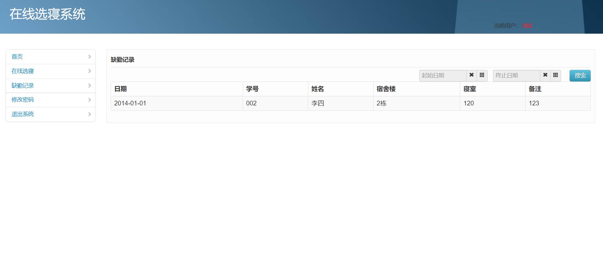The image size is (603, 253).
Task: Focus the 起始日期 input field
Action: click(x=443, y=76)
